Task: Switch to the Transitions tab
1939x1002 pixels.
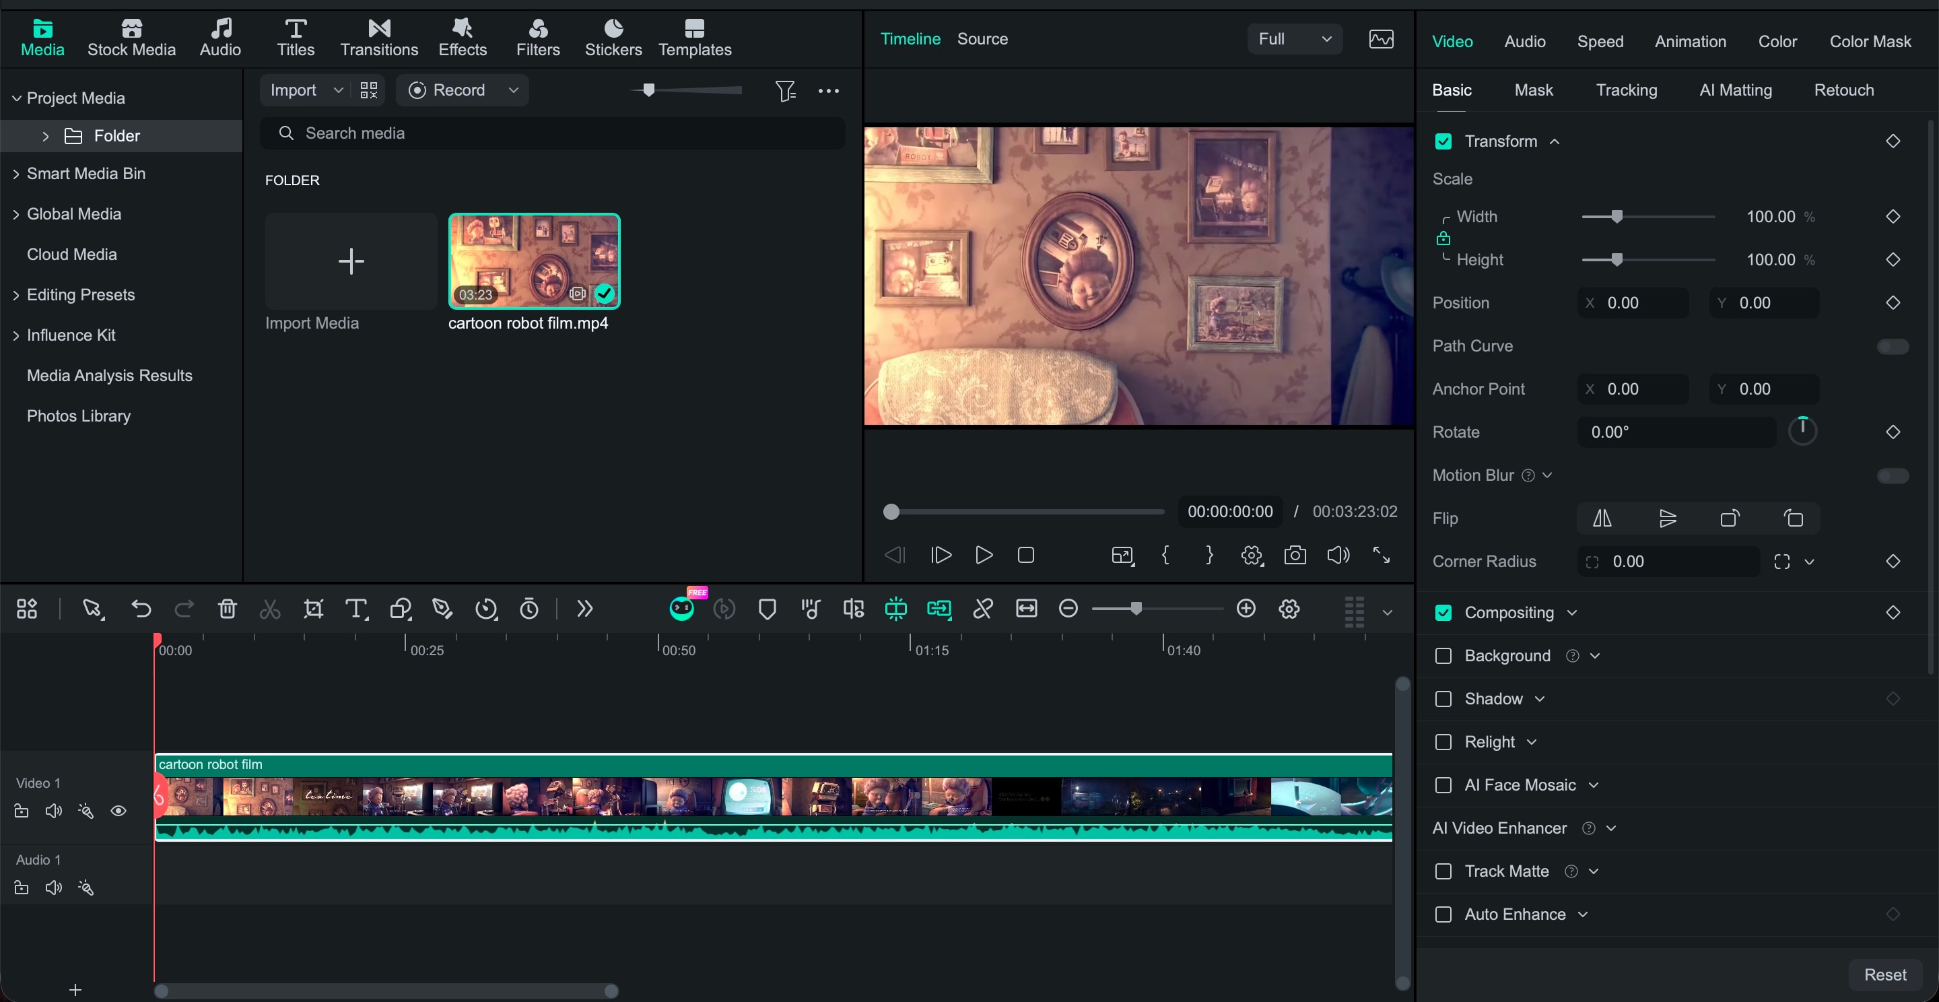Action: (x=378, y=38)
